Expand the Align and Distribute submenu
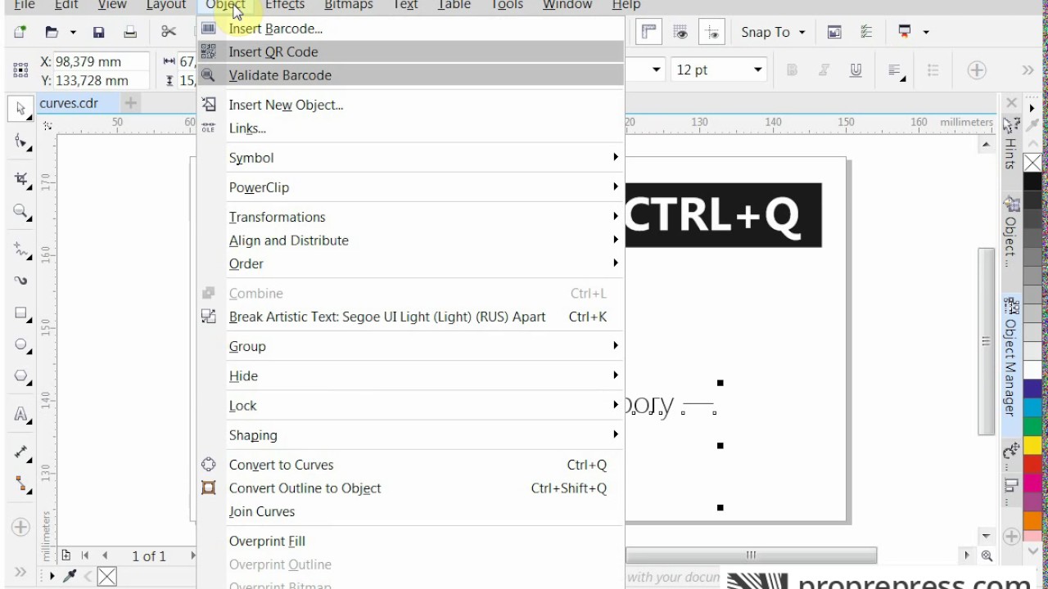Image resolution: width=1048 pixels, height=589 pixels. (410, 241)
